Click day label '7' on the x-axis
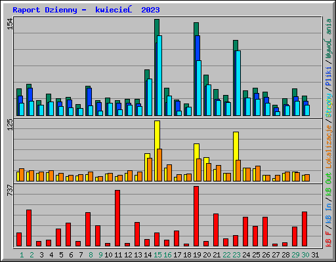Viewport: 336px width, 262px height. point(81,255)
